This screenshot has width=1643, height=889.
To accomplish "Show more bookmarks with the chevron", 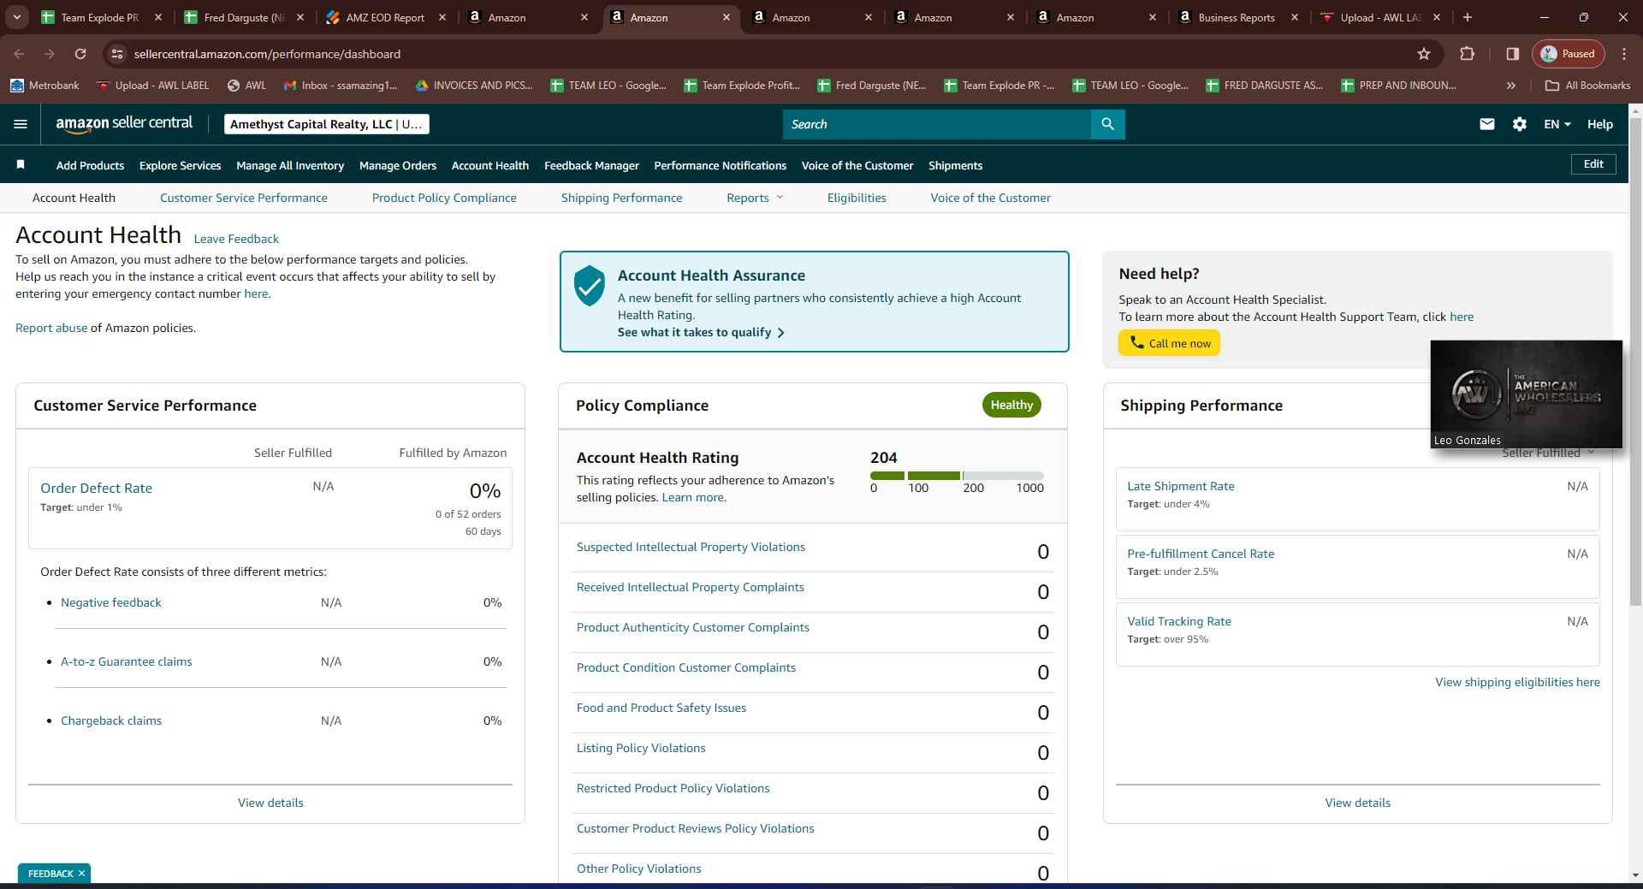I will (1511, 86).
